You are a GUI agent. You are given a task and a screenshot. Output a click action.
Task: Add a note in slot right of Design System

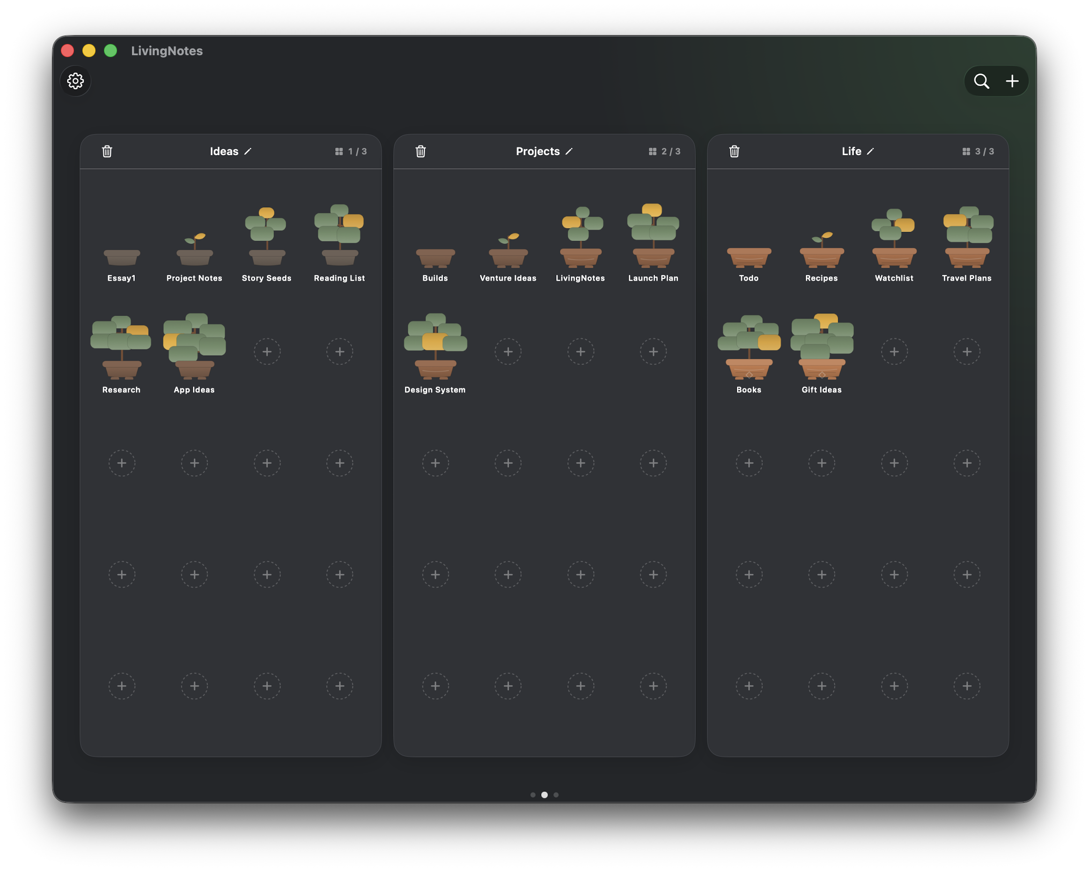tap(508, 352)
